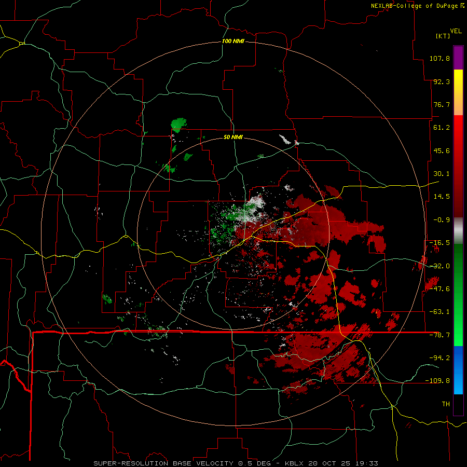Select the 30.1 scale value
This screenshot has height=467, width=467.
coord(442,174)
